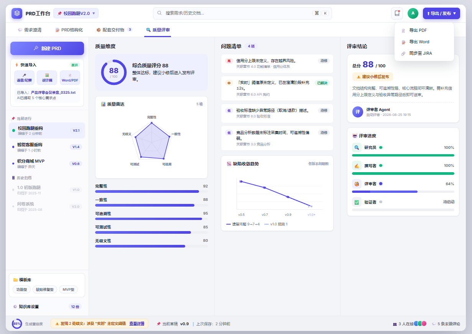This screenshot has height=334, width=472.
Task: Open the 校园跑腿V2.0 project dropdown
Action: pyautogui.click(x=76, y=13)
